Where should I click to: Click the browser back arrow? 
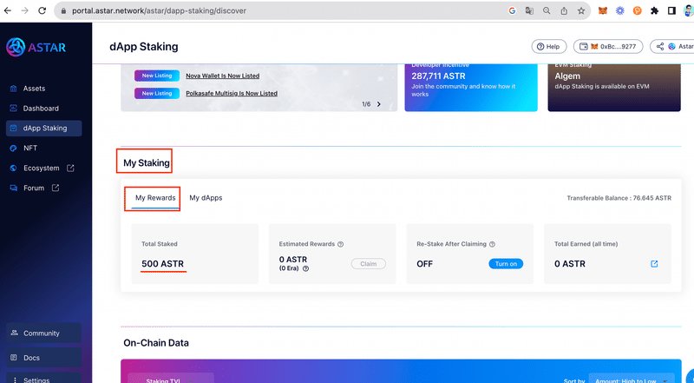click(8, 10)
